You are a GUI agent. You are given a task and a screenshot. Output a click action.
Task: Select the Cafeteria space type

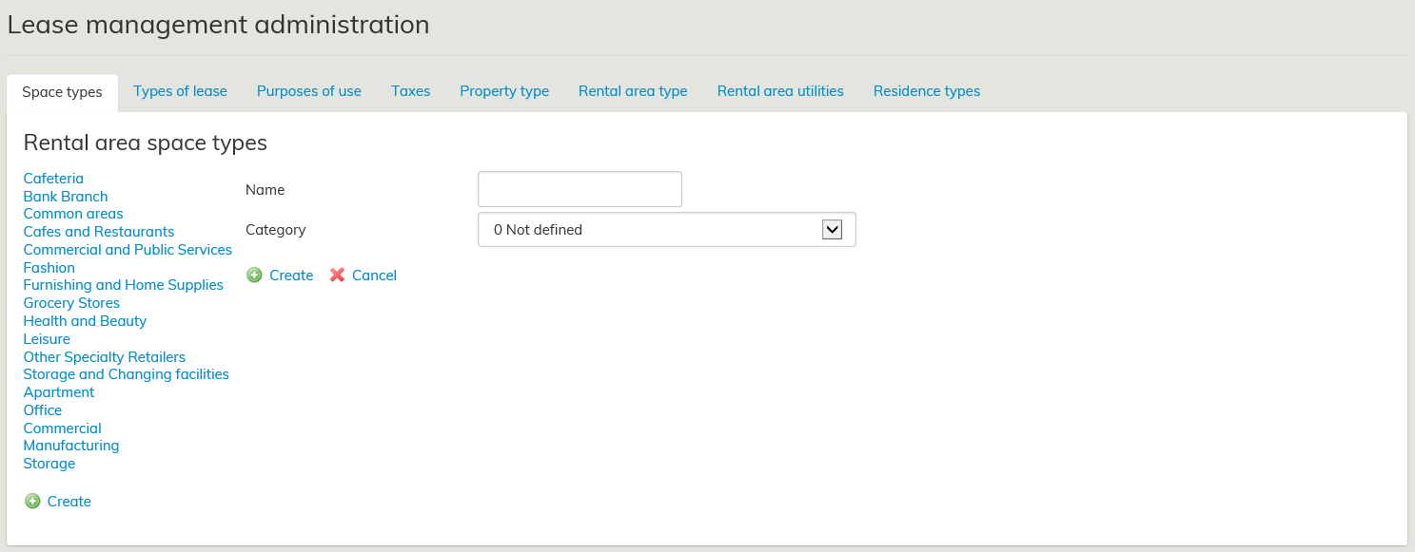(x=53, y=179)
